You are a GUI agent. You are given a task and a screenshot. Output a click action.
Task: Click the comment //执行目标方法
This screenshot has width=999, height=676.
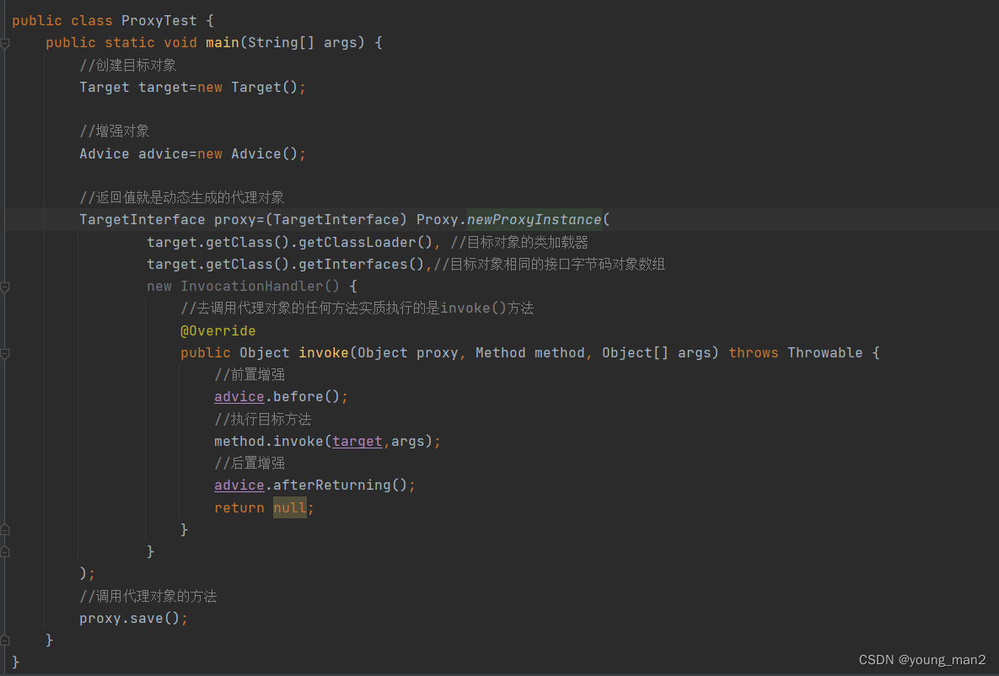pyautogui.click(x=262, y=419)
